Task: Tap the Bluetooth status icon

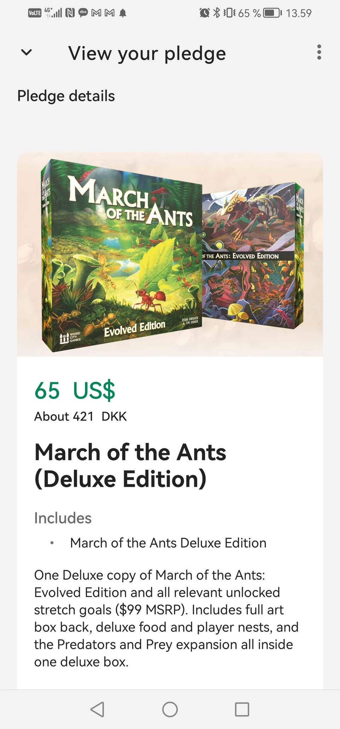Action: [217, 13]
